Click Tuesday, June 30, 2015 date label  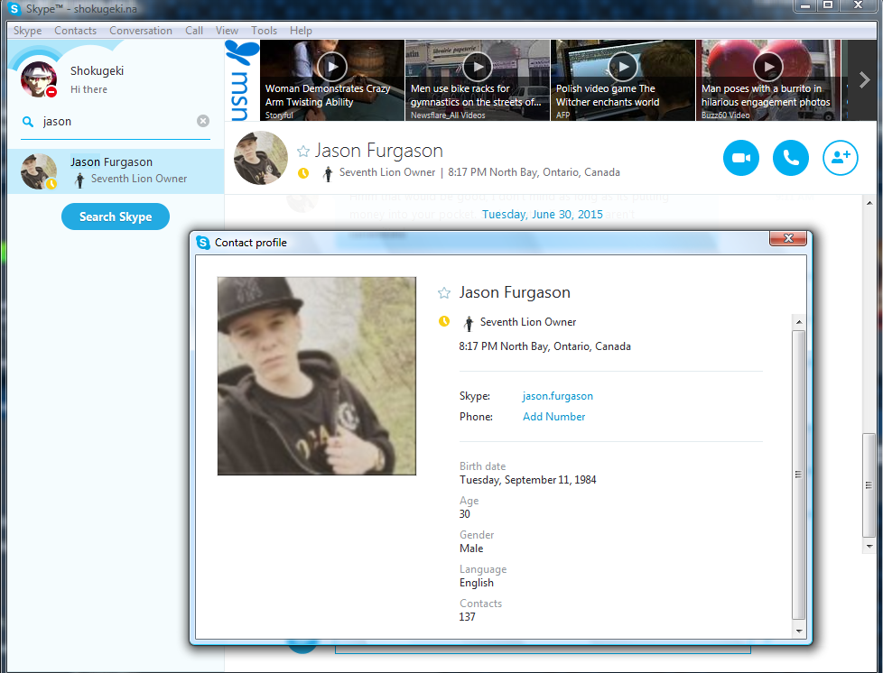pos(543,215)
